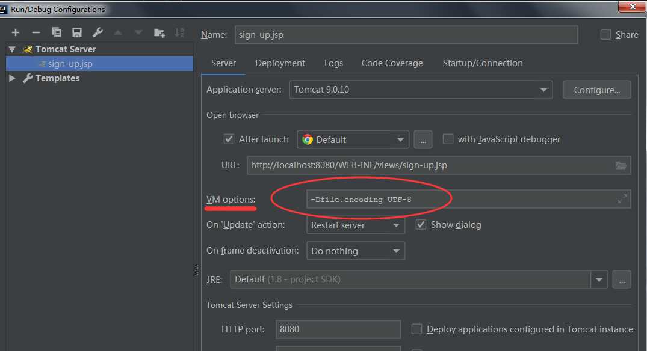Viewport: 647px width, 351px height.
Task: Toggle the Share checkbox
Action: tap(605, 35)
